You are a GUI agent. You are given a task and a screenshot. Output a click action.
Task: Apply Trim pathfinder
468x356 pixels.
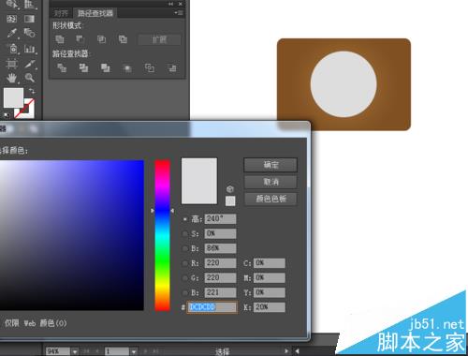pyautogui.click(x=83, y=67)
